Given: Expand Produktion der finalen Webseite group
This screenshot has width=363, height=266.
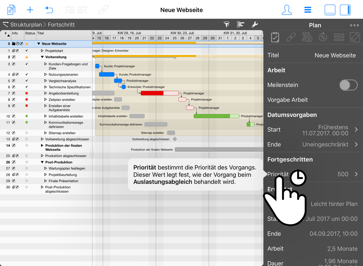Looking at the screenshot, I should click(42, 146).
